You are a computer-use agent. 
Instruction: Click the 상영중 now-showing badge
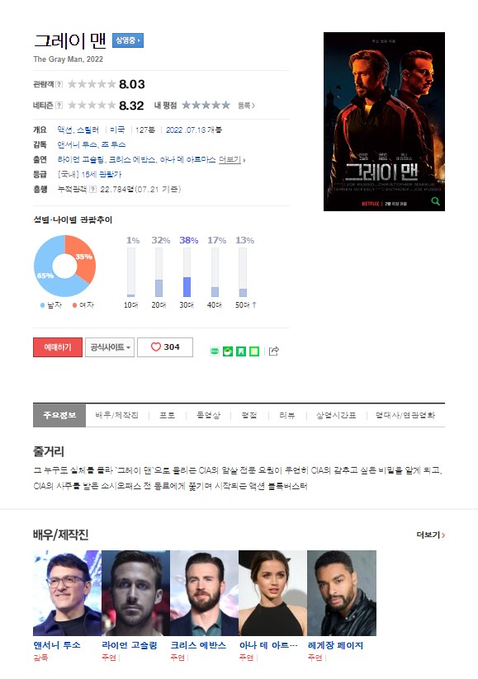[x=128, y=40]
